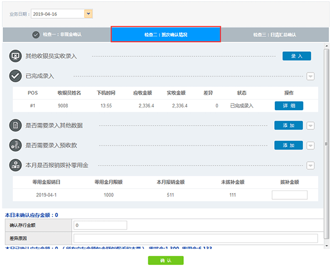Click the 零用金月限额 column header
Image resolution: width=331 pixels, height=267 pixels.
pos(109,182)
